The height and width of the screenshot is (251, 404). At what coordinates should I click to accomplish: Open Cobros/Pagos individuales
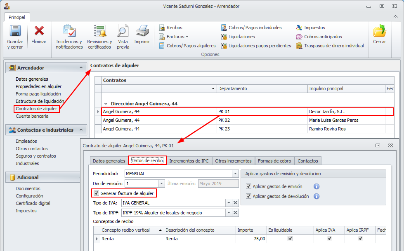point(251,28)
